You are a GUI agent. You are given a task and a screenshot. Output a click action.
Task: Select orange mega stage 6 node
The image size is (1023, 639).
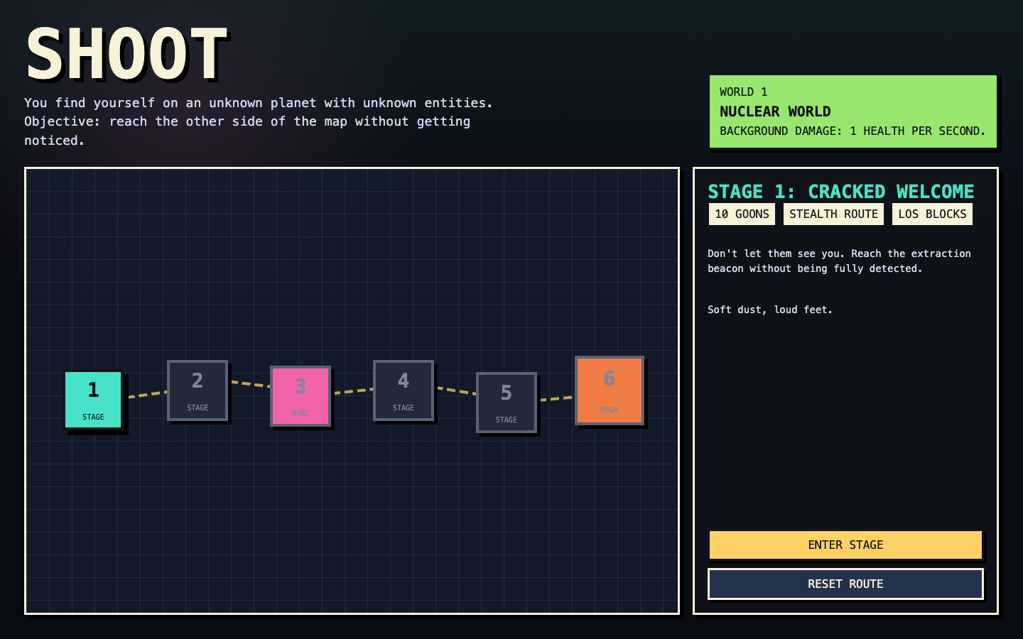pos(610,390)
